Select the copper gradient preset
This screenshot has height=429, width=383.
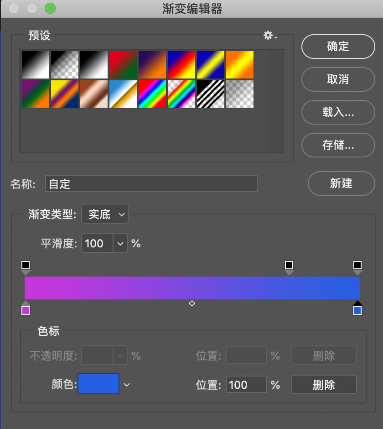coord(94,94)
